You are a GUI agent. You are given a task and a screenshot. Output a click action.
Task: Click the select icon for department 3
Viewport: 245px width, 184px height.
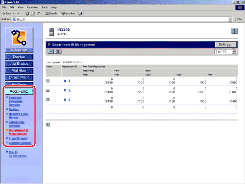[x=48, y=100]
